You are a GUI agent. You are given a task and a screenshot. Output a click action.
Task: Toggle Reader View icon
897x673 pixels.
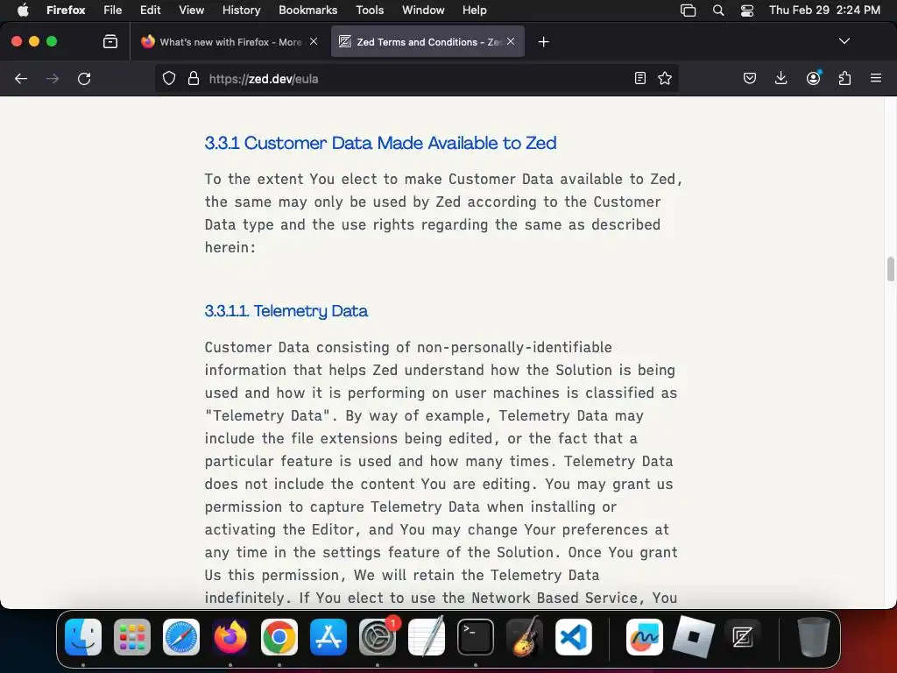tap(640, 78)
